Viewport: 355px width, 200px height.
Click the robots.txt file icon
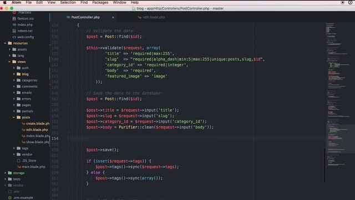(14, 31)
